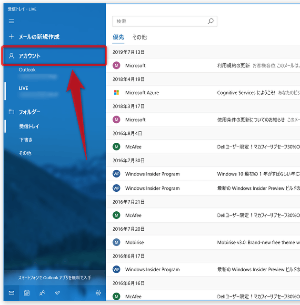Click the folder icon beside フォルダー
Image resolution: width=300 pixels, height=305 pixels.
coord(11,112)
